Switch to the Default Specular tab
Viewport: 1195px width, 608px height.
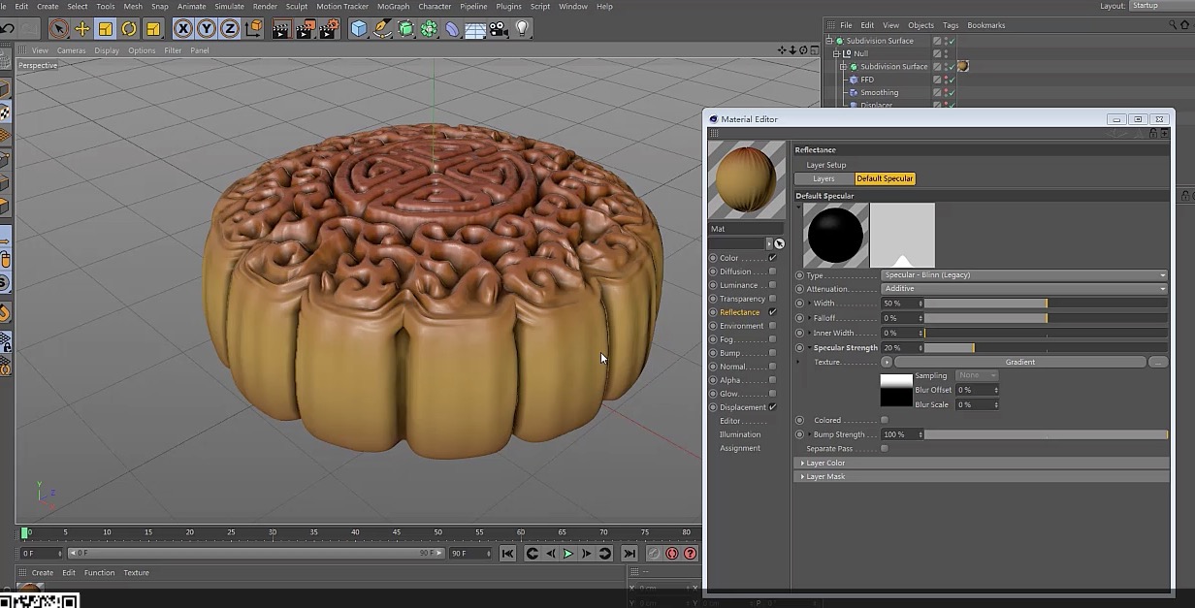884,178
